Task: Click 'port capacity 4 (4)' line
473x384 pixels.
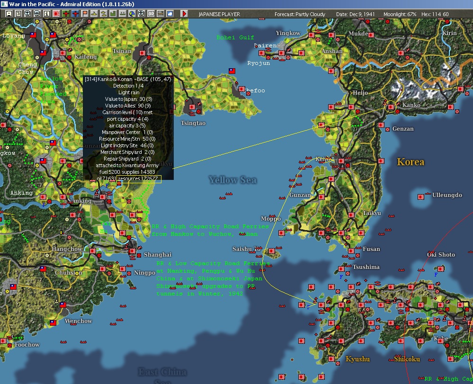Action: (128, 119)
